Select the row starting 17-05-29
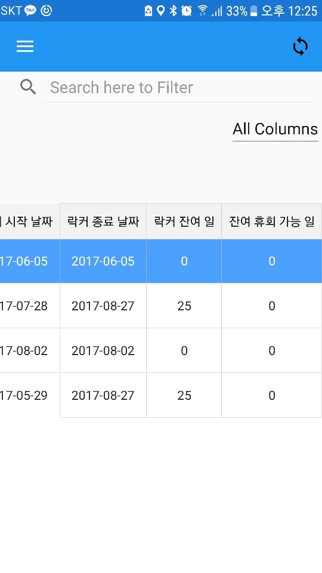This screenshot has height=573, width=322. pyautogui.click(x=161, y=395)
